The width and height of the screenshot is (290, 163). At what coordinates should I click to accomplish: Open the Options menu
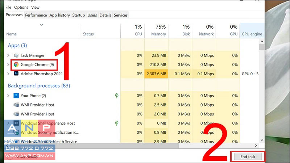pyautogui.click(x=21, y=7)
